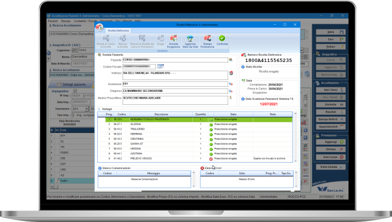Viewport: 392px width, 222px height.
Task: Click the Diagnosi text field
Action: pyautogui.click(x=175, y=91)
